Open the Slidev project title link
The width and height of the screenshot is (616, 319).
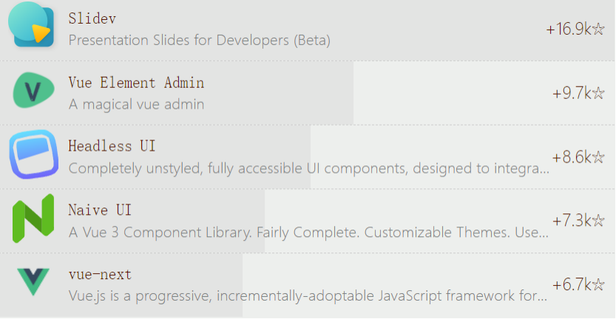click(x=92, y=18)
